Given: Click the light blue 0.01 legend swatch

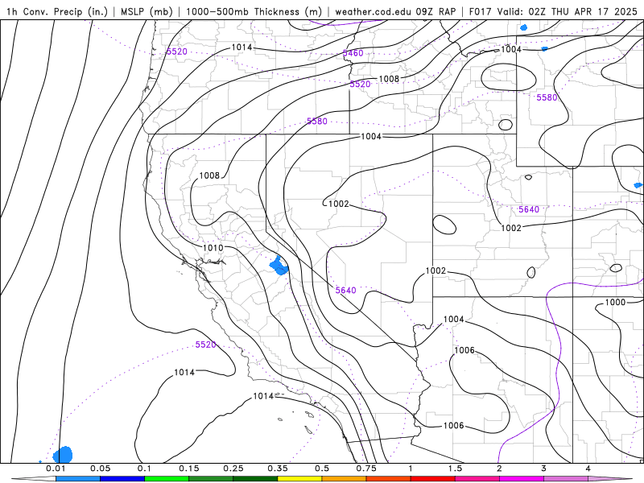Looking at the screenshot, I should pyautogui.click(x=78, y=479).
